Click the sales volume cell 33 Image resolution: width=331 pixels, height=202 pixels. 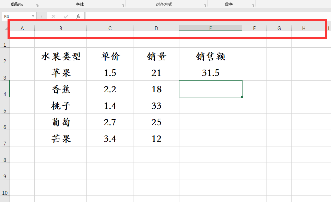[156, 105]
